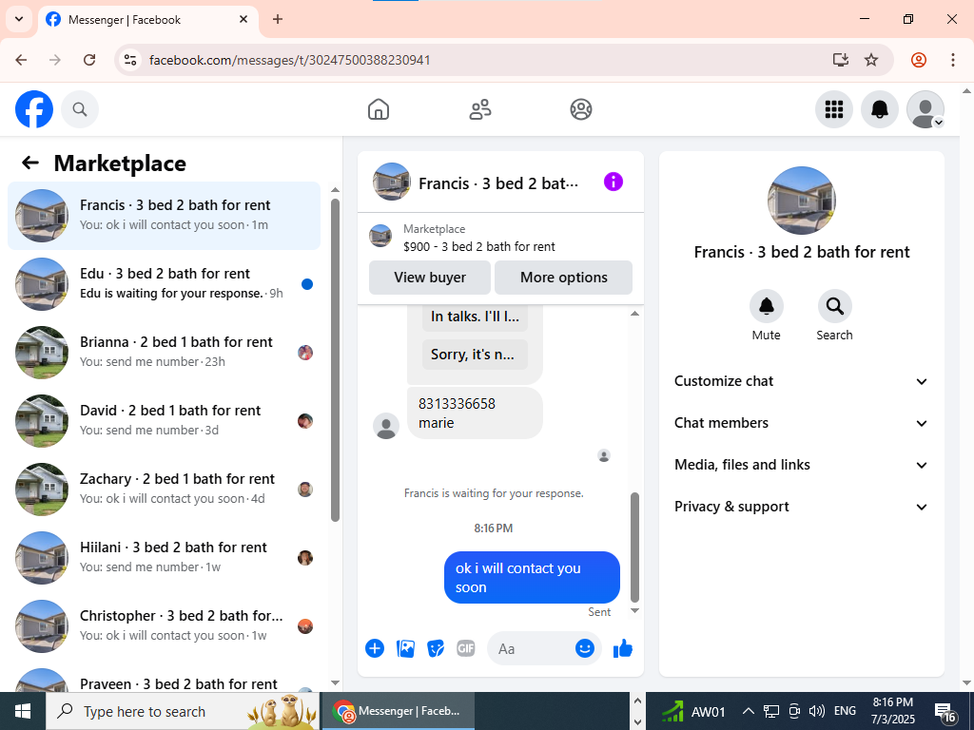974x730 pixels.
Task: Open the volume control in tray
Action: 817,711
